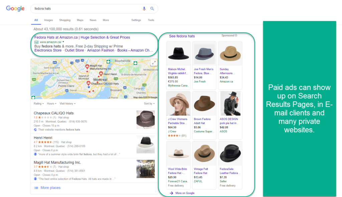This screenshot has width=342, height=197.
Task: Open the Amazon Fashion sitelink
Action: (101, 50)
